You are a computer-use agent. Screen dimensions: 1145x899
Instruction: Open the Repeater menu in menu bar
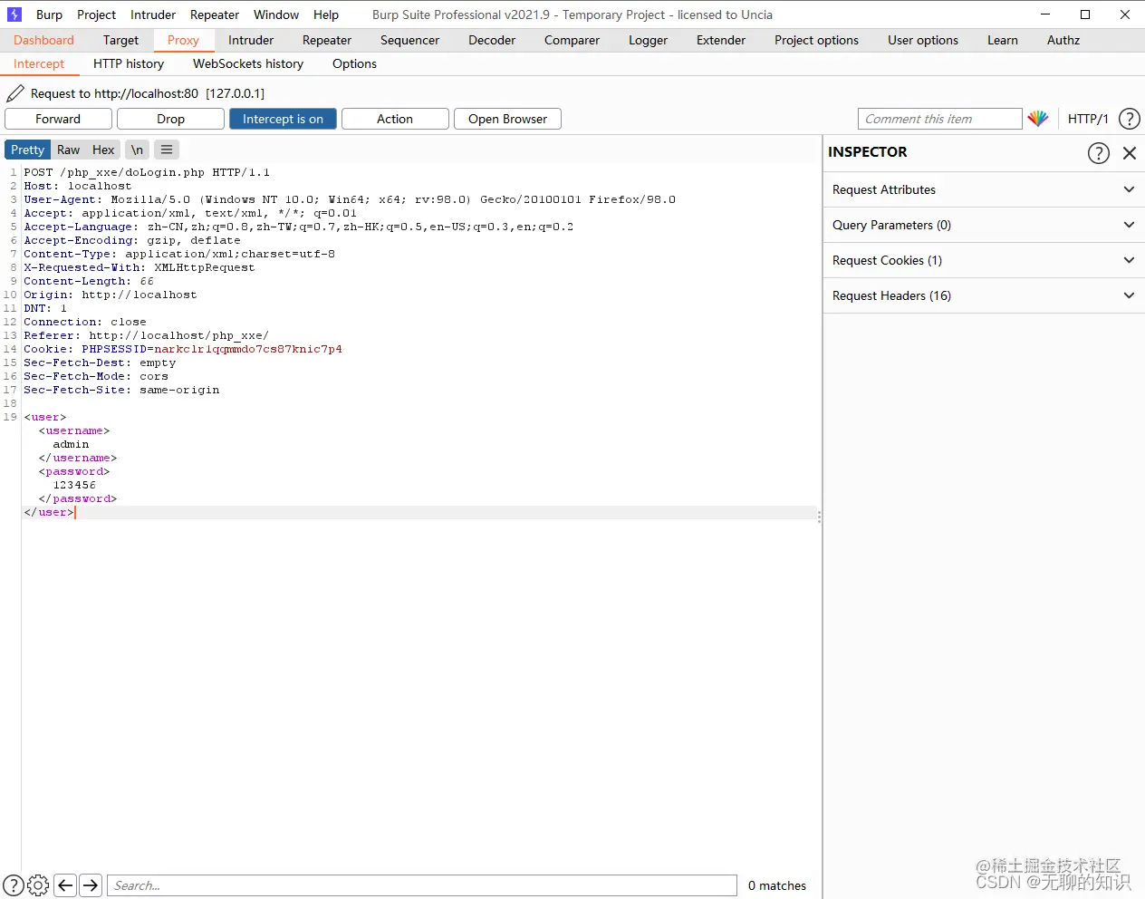click(215, 14)
